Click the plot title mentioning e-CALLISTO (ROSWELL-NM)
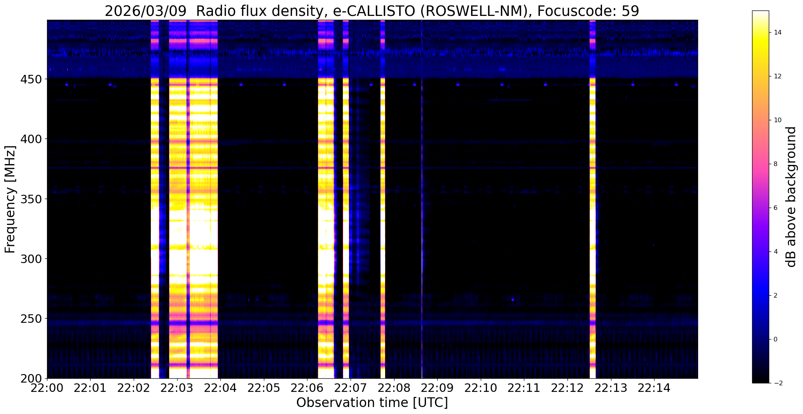This screenshot has width=803, height=414. pos(372,11)
